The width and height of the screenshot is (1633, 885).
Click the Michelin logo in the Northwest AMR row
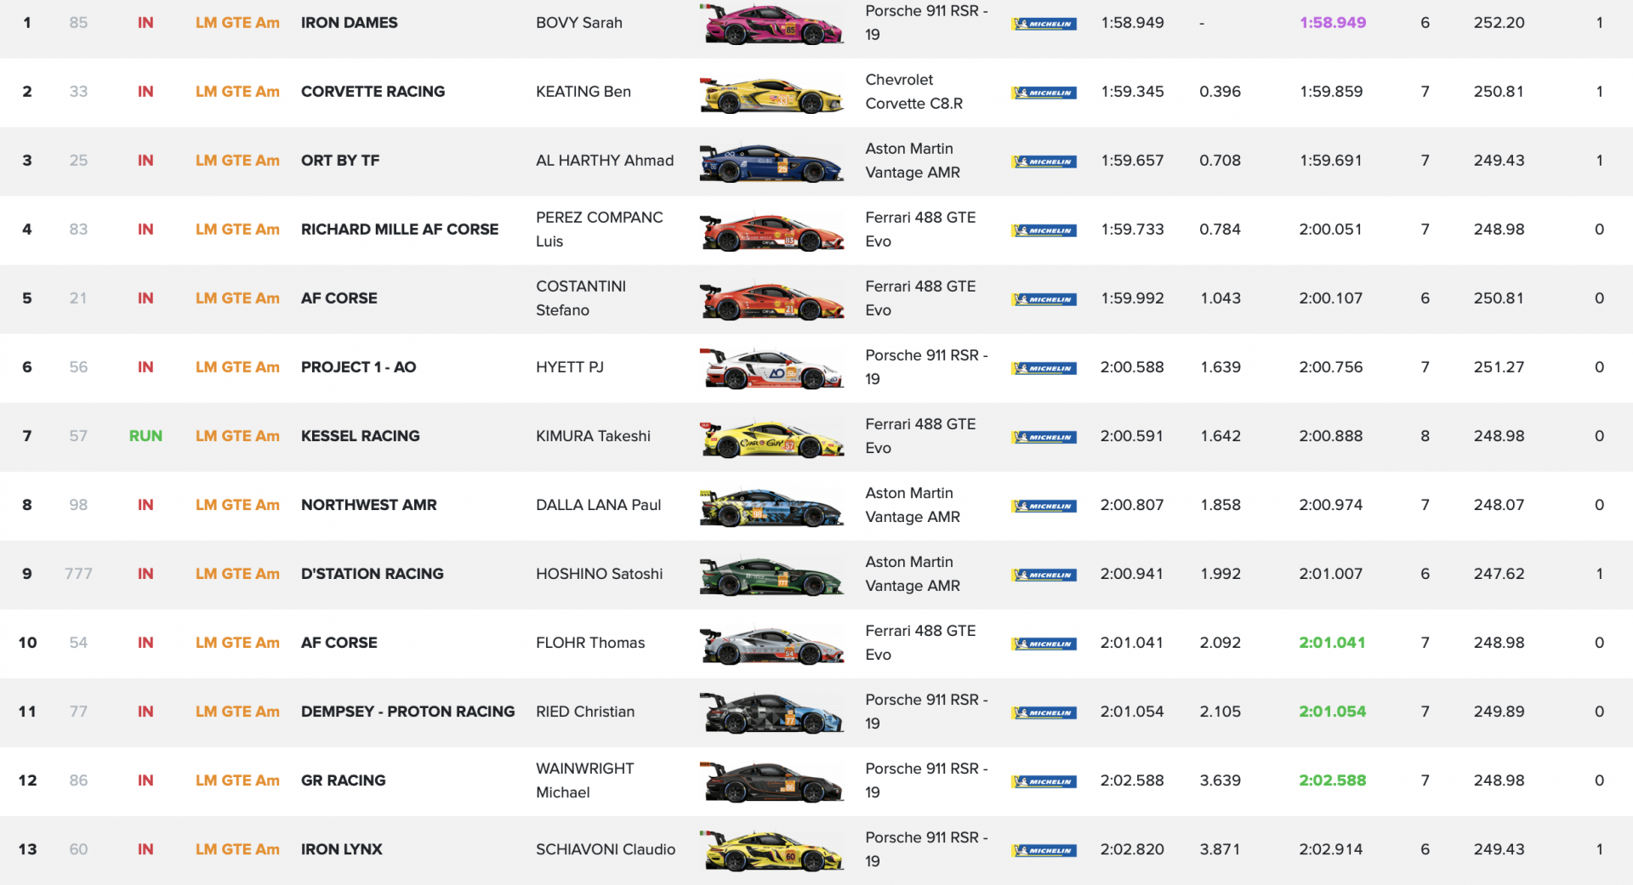click(x=1044, y=506)
